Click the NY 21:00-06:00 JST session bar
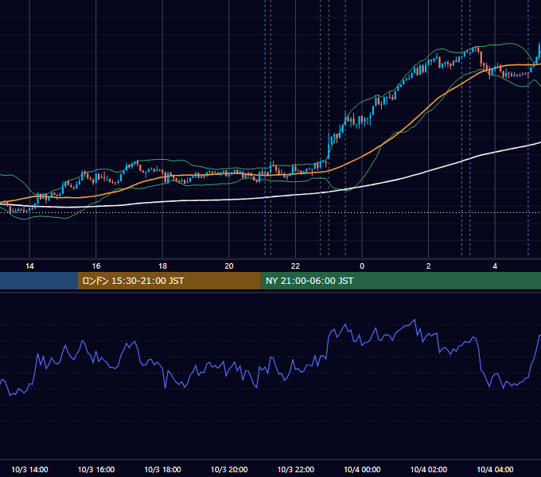 coord(400,281)
